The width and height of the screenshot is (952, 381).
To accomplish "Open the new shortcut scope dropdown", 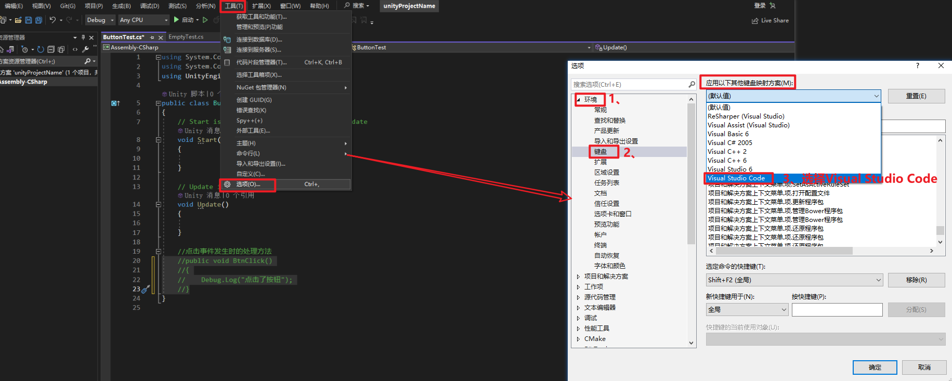I will click(x=747, y=309).
